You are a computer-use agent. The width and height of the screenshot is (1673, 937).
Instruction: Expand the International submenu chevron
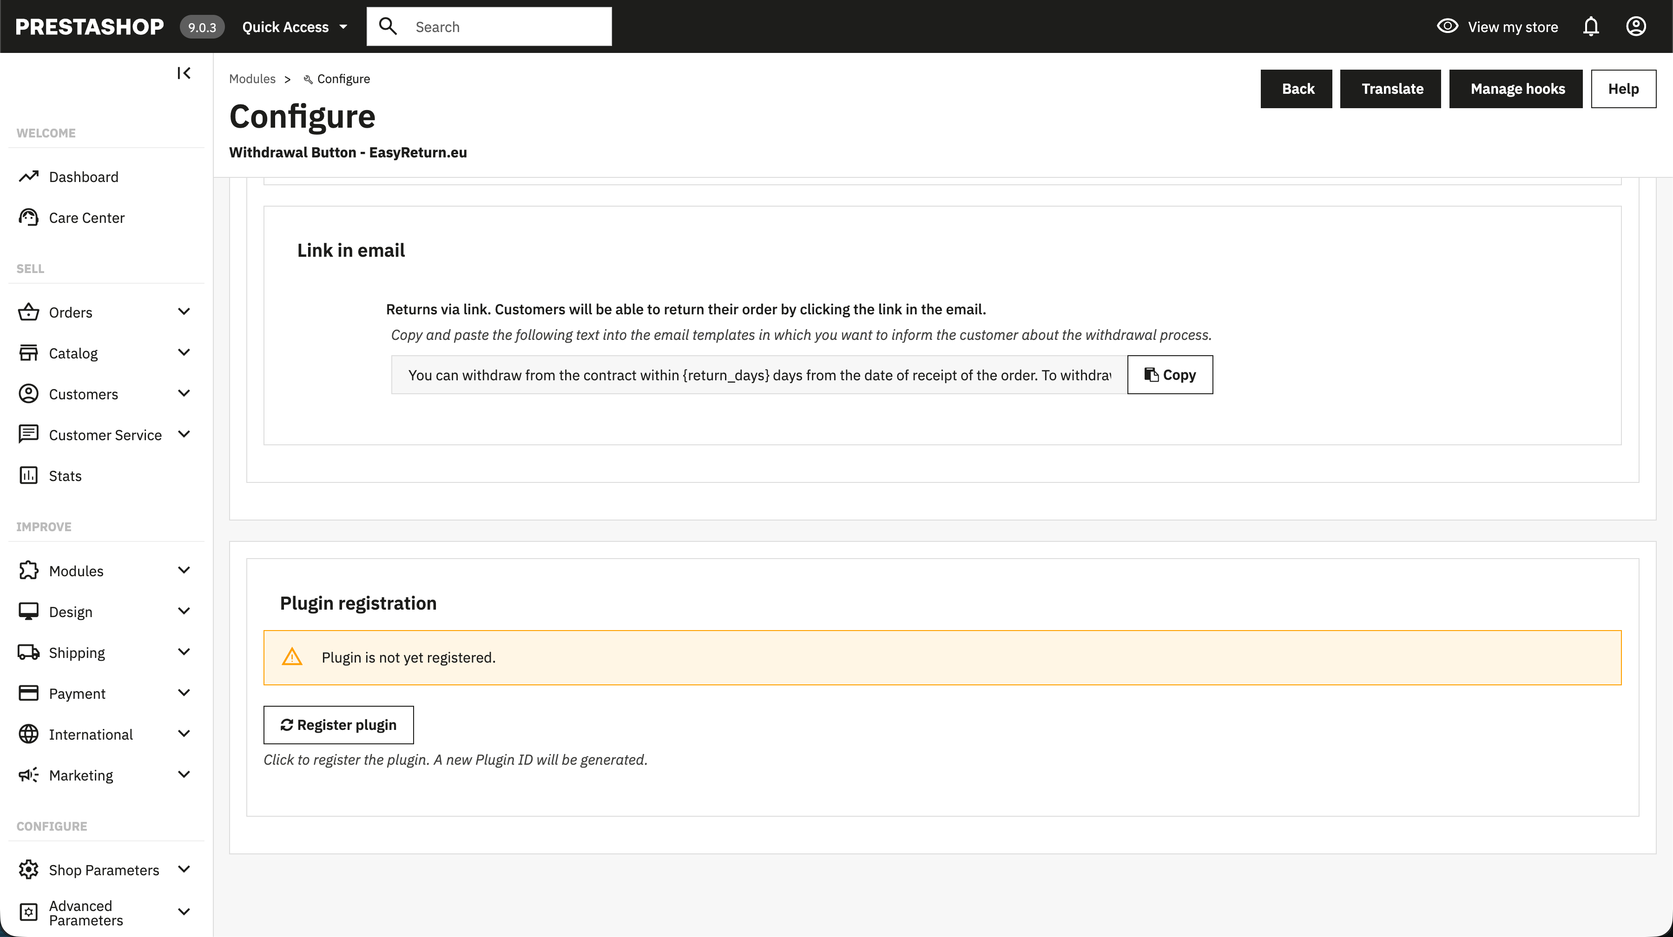coord(184,733)
